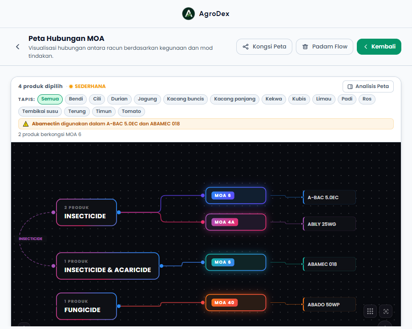Image resolution: width=412 pixels, height=329 pixels.
Task: Click the purple INSECTICIDE edge label
Action: click(x=31, y=239)
